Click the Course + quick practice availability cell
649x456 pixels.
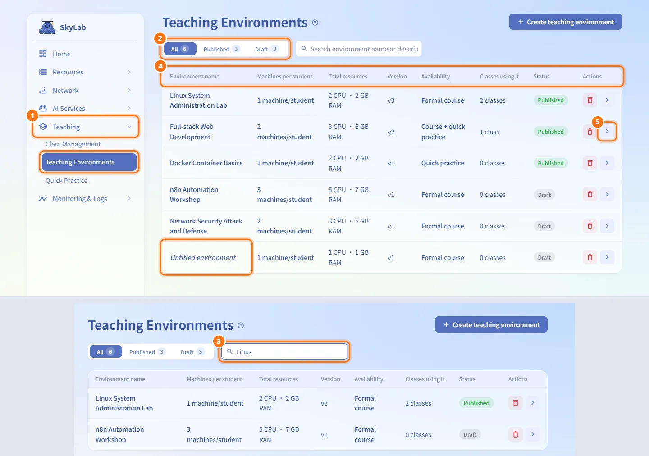coord(443,132)
